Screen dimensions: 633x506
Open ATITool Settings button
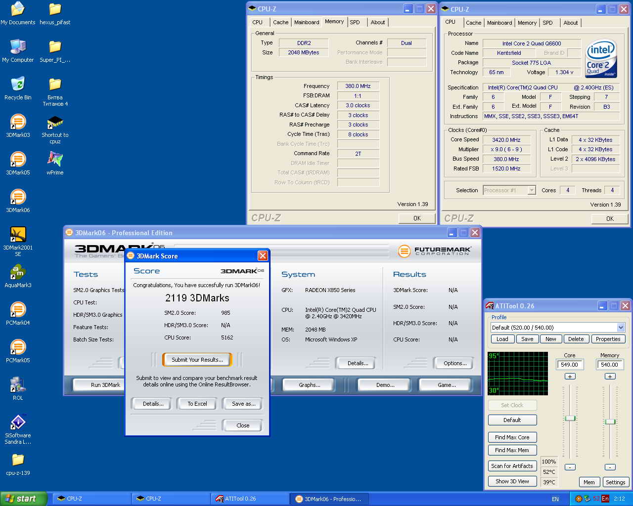(x=616, y=482)
